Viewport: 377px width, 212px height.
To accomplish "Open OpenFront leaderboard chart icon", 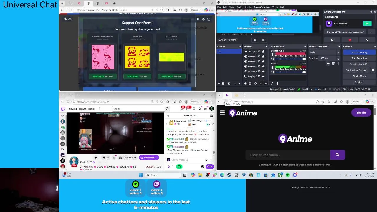I will pyautogui.click(x=65, y=19).
